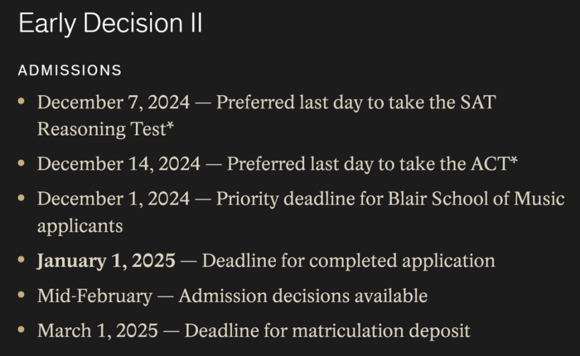
Task: Click the December 14, 2024 date
Action: click(x=118, y=164)
